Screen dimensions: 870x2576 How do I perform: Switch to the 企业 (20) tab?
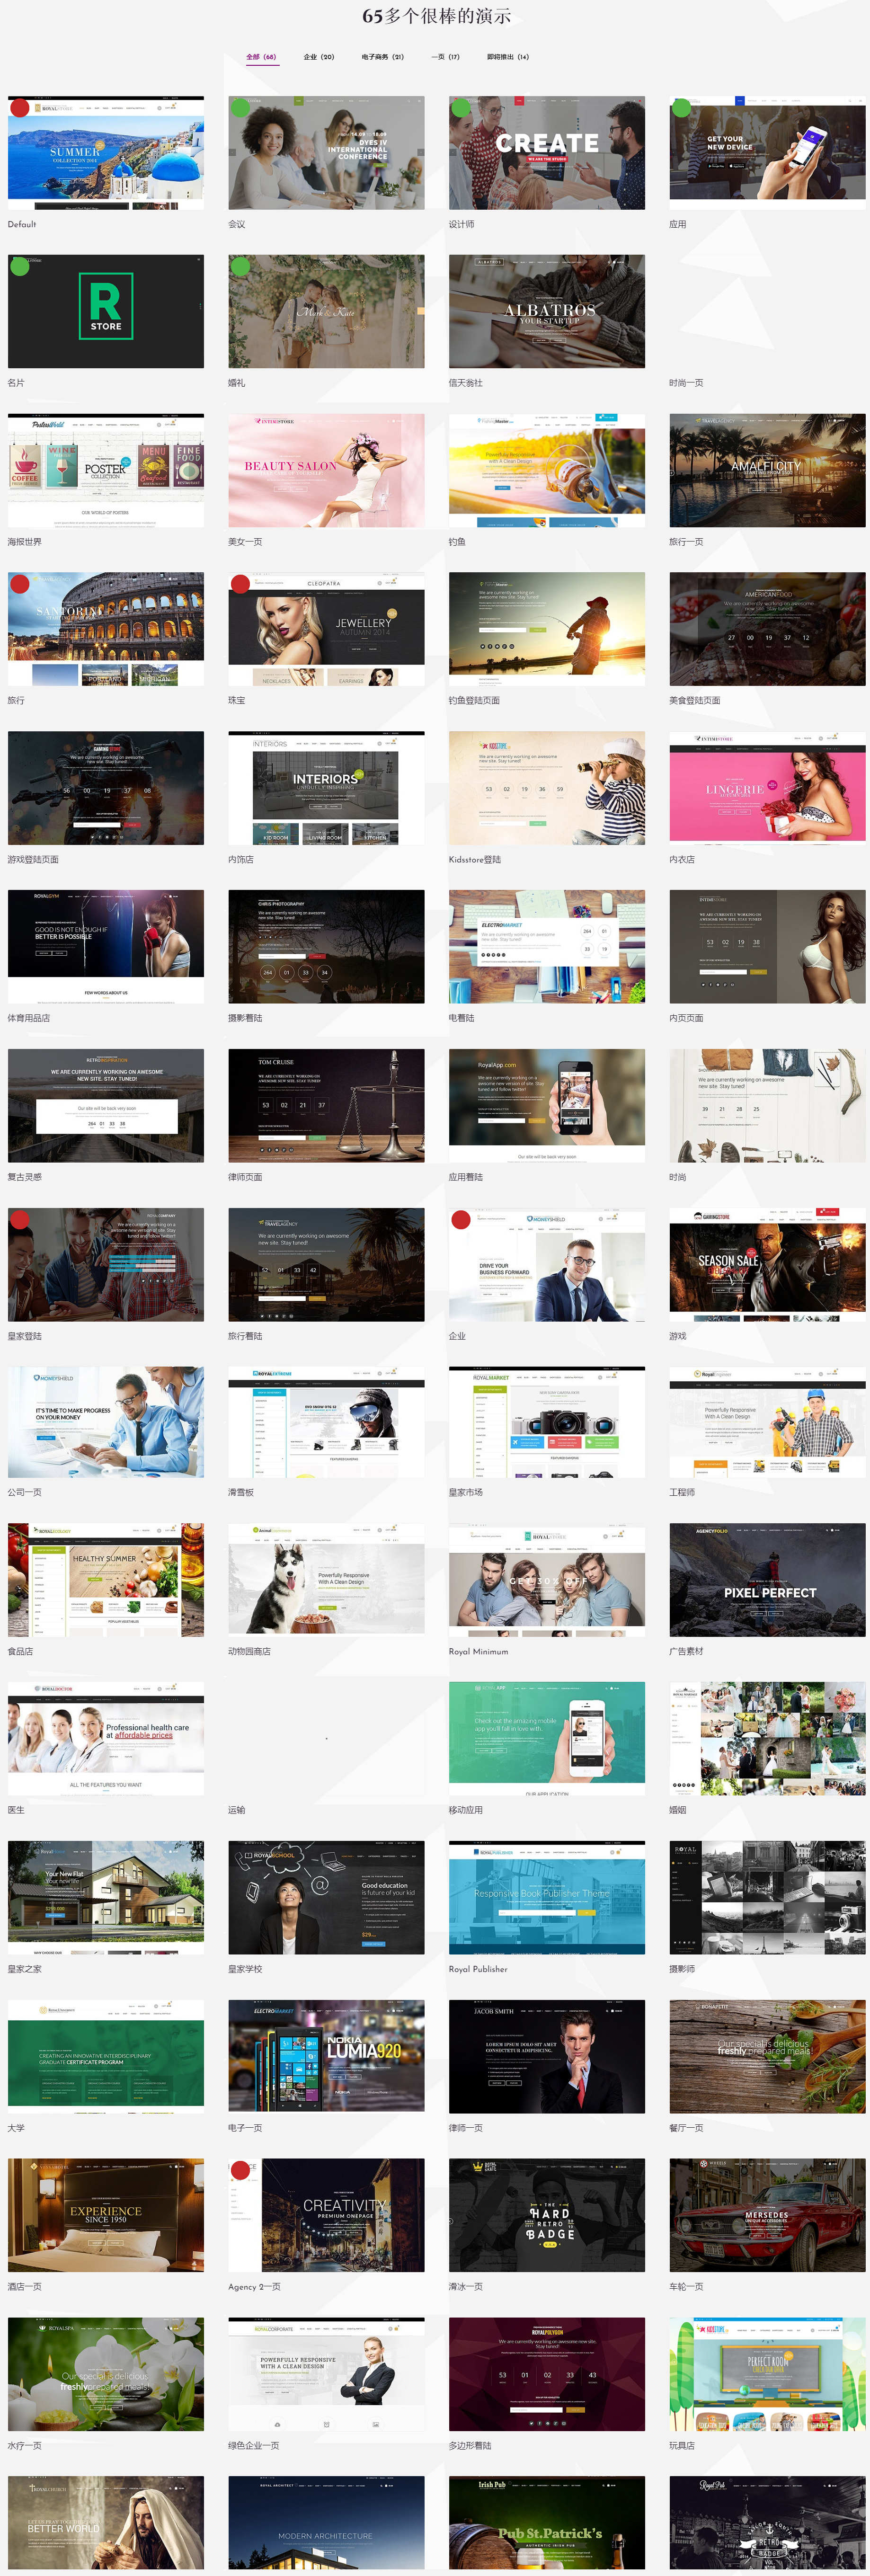[x=319, y=57]
